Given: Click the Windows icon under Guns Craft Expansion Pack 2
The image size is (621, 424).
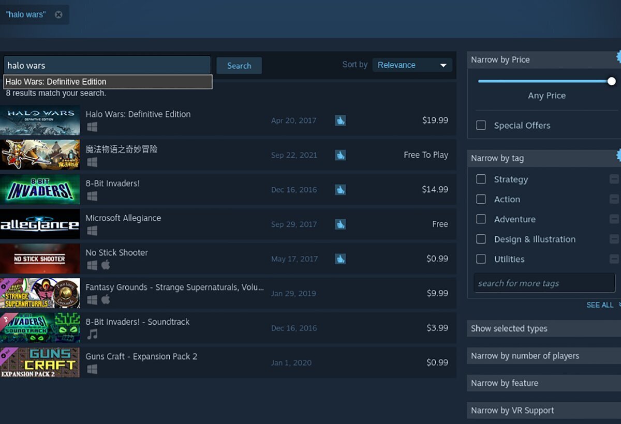Looking at the screenshot, I should tap(92, 369).
